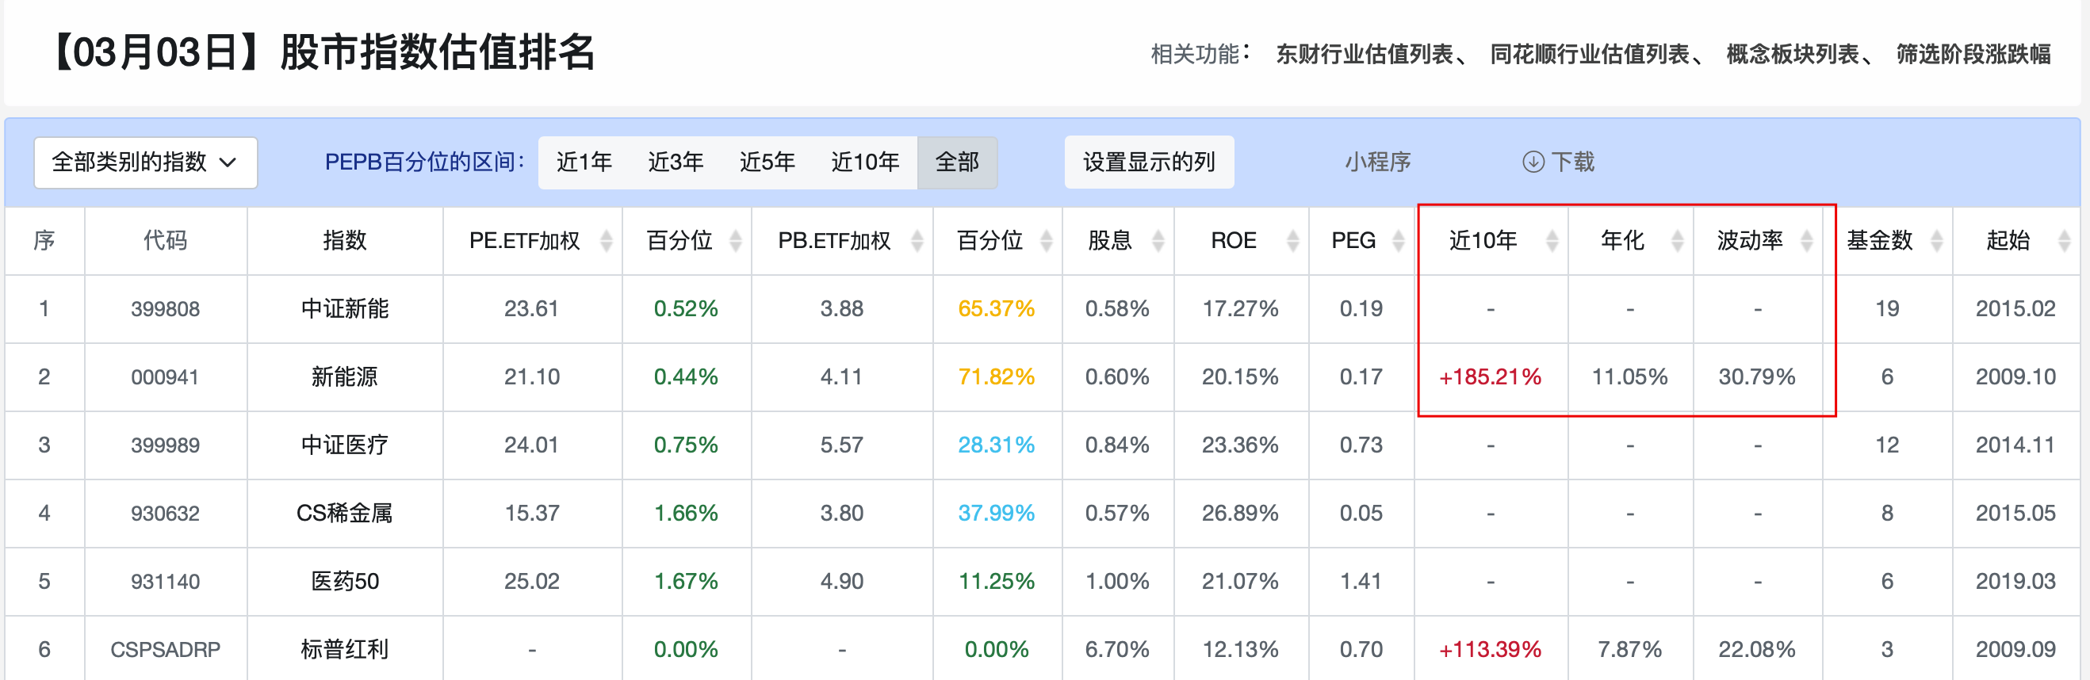Click the 中证新能 index name

(x=345, y=308)
